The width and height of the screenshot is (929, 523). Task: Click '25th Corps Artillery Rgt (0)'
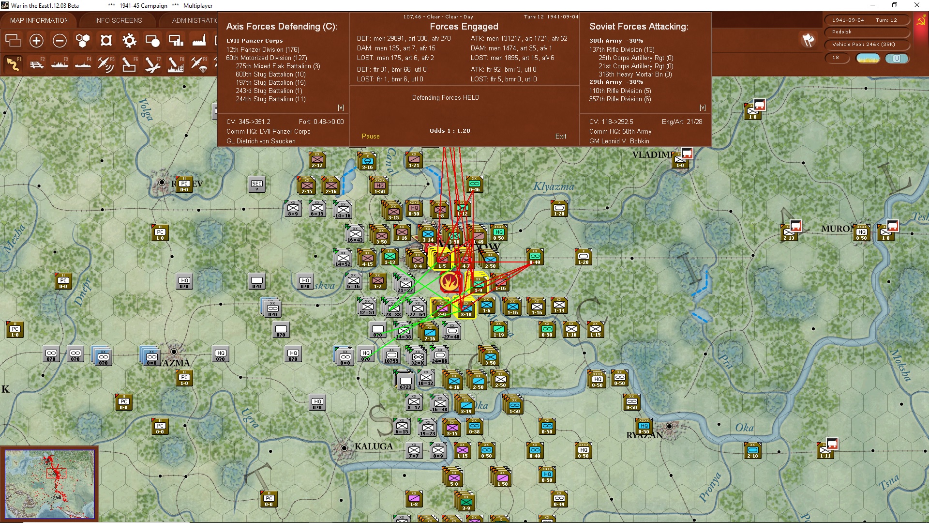pyautogui.click(x=636, y=58)
